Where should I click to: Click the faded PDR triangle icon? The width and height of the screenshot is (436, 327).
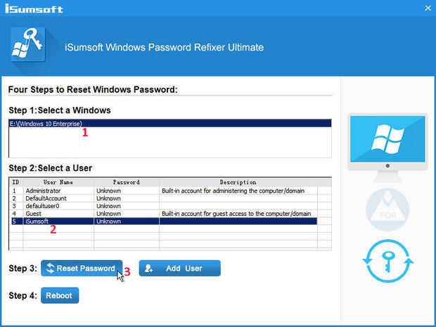coord(387,210)
